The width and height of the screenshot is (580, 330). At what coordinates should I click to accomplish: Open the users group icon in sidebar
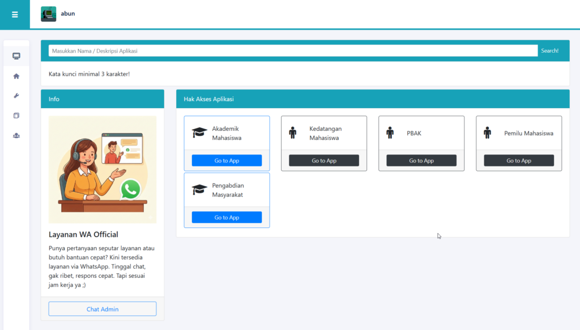click(16, 135)
